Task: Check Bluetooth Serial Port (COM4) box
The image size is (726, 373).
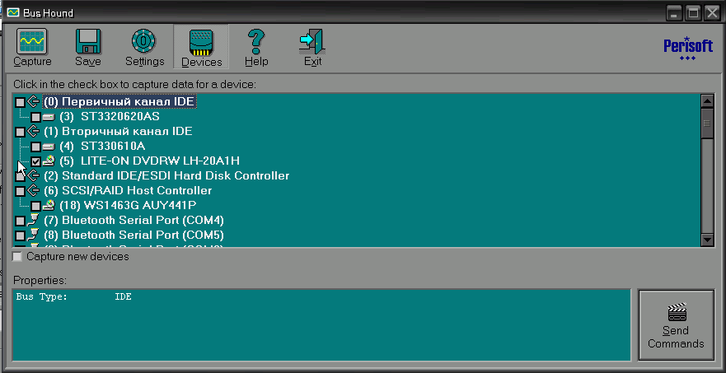Action: 20,221
